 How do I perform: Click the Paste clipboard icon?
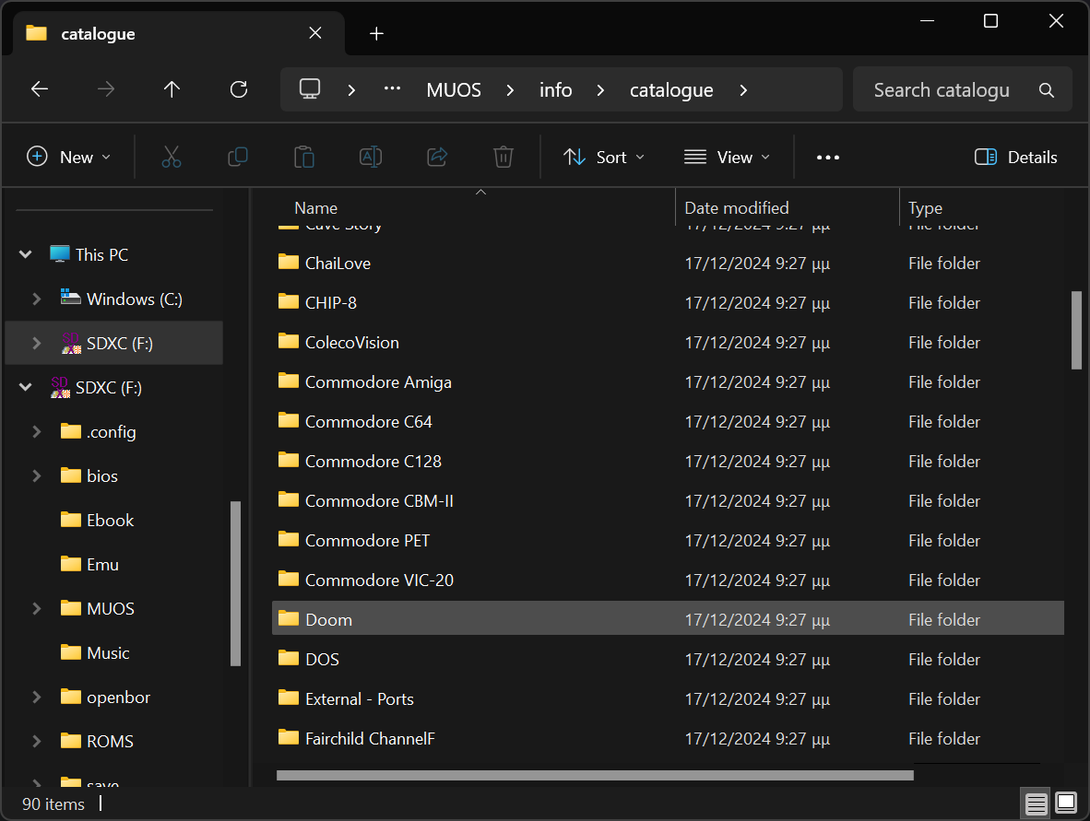304,158
